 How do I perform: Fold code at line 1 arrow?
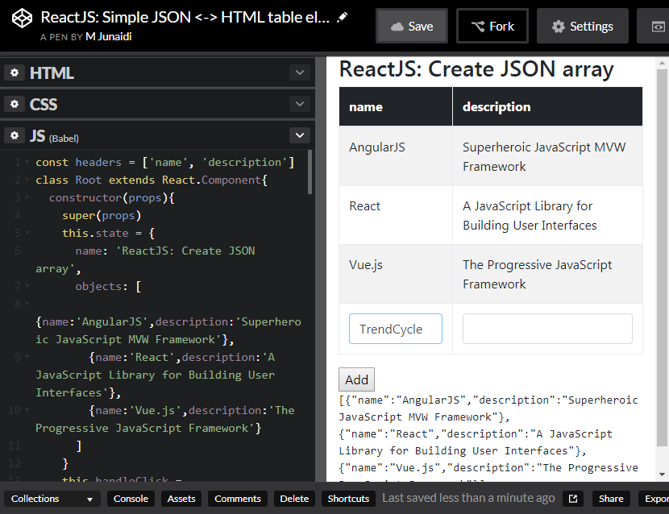pos(27,162)
